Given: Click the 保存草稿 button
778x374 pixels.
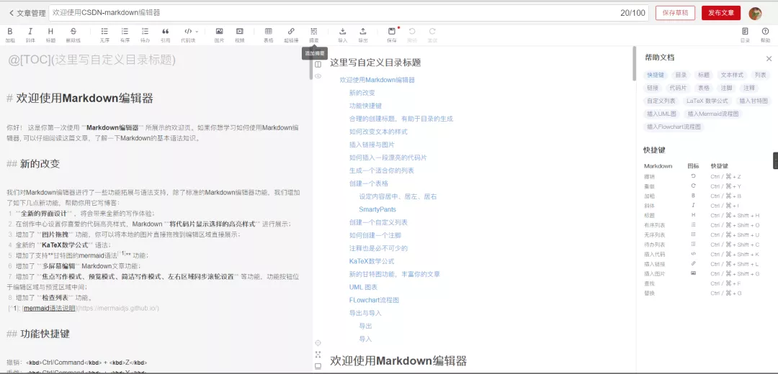Looking at the screenshot, I should click(675, 13).
